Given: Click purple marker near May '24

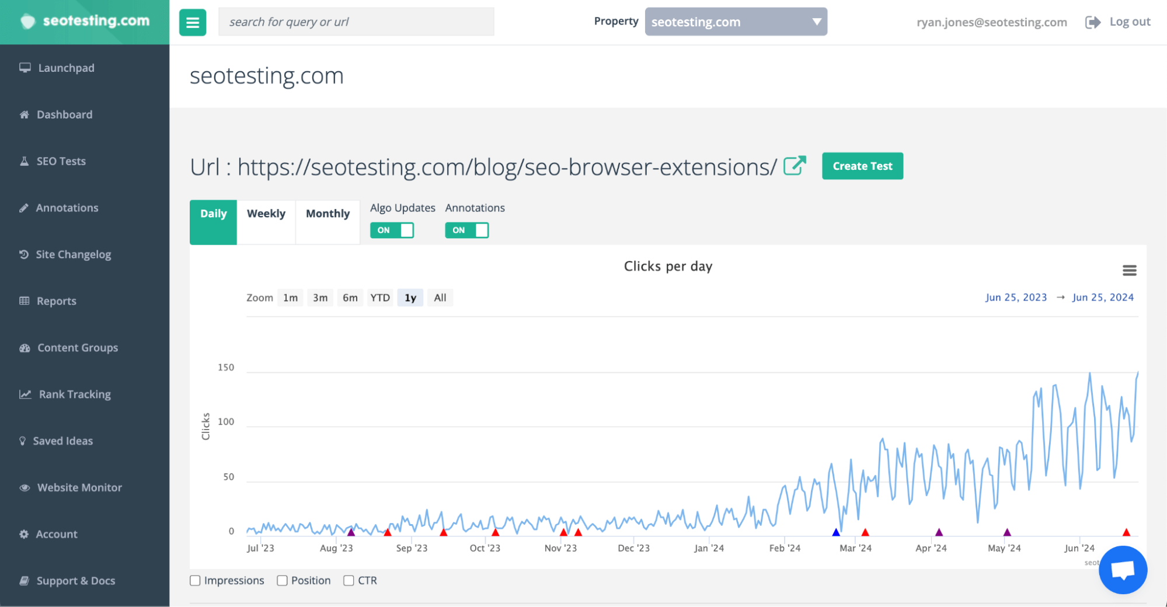Looking at the screenshot, I should [x=1007, y=532].
